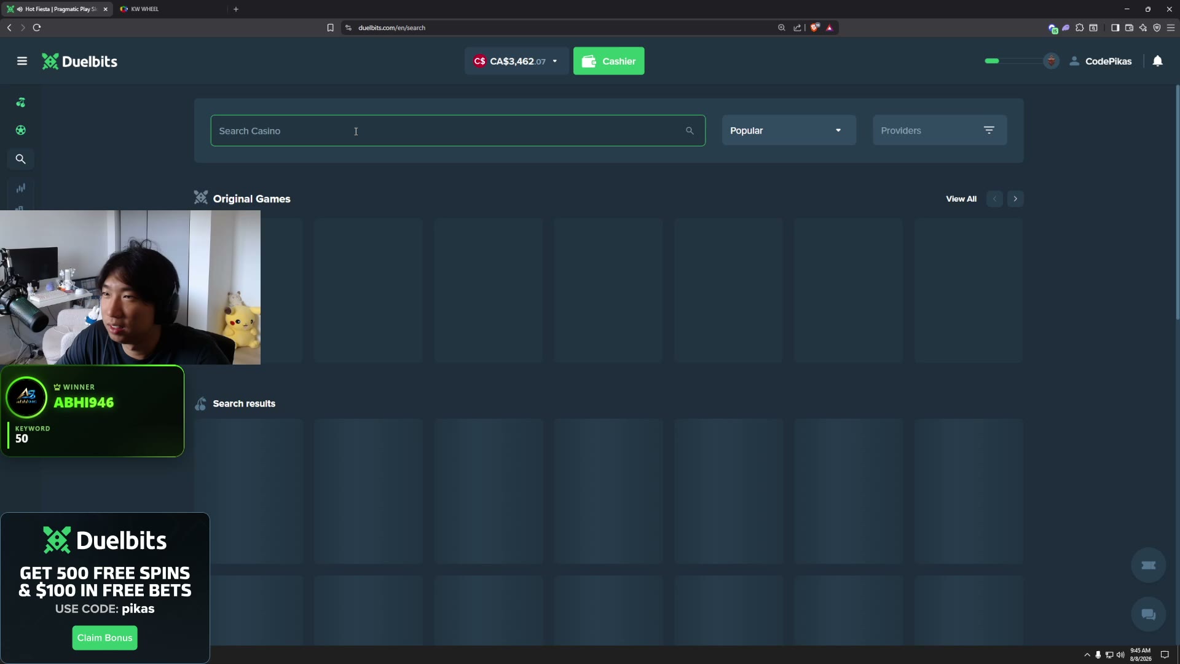Viewport: 1180px width, 664px height.
Task: Open the CodePikas user profile
Action: tap(1101, 61)
